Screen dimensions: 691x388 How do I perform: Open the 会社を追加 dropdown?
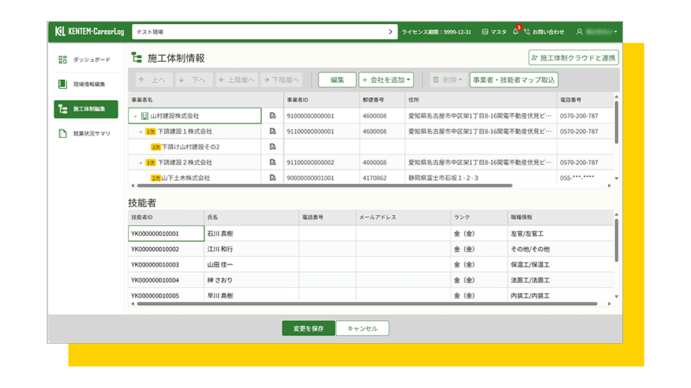tap(386, 80)
